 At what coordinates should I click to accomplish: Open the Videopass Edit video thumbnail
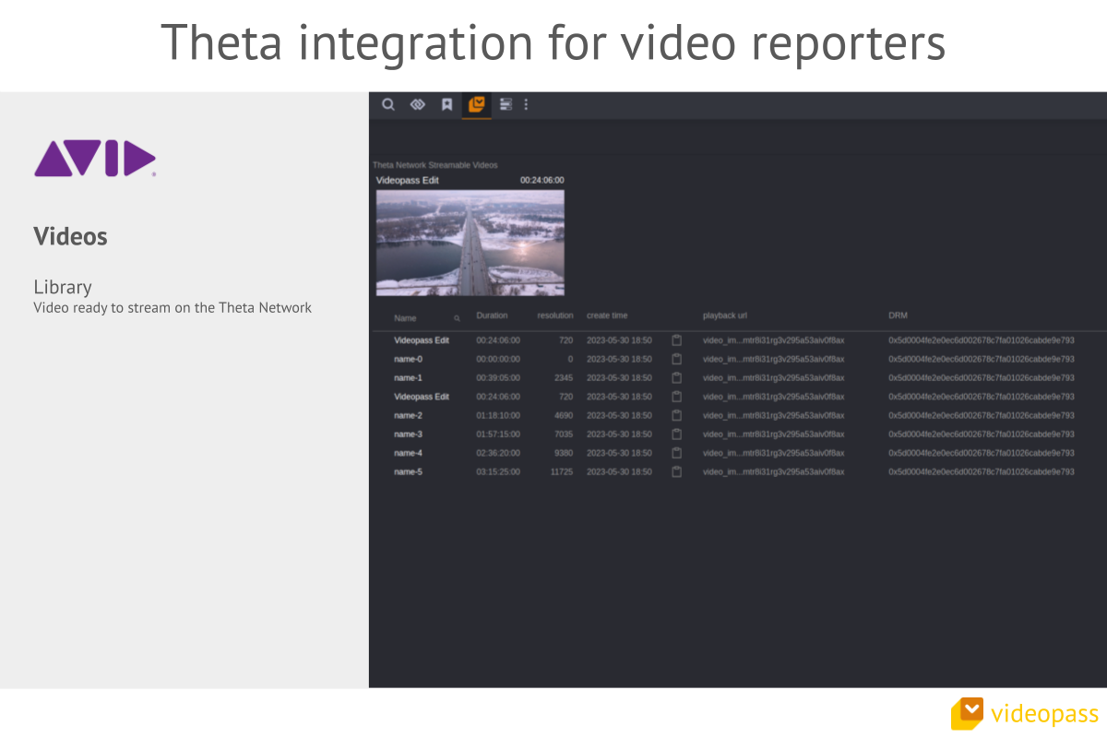pos(470,243)
